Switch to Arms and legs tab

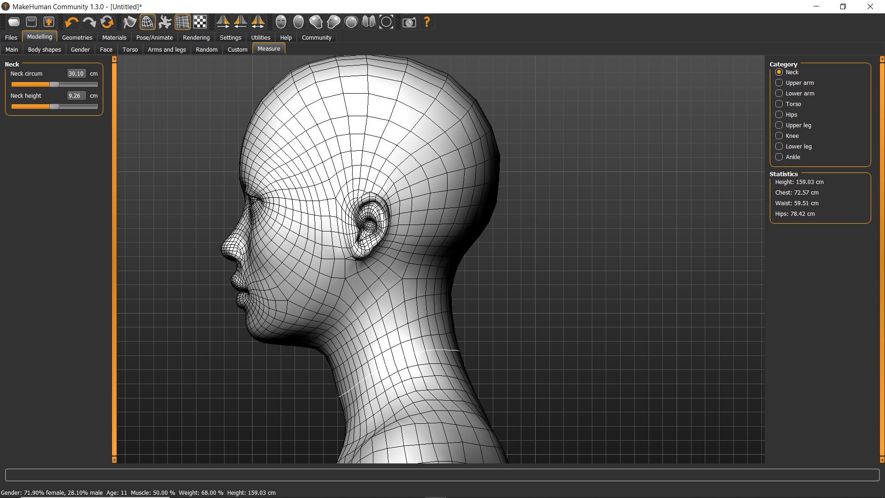click(x=166, y=50)
